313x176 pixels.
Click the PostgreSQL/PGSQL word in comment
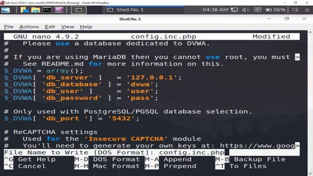(x=121, y=111)
